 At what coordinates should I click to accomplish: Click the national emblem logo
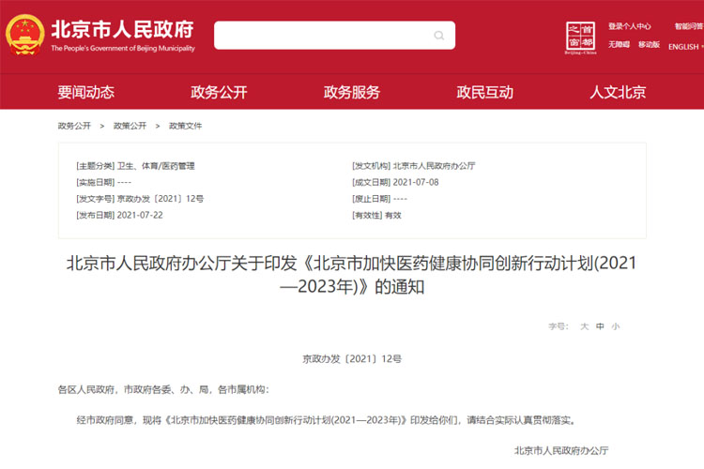pyautogui.click(x=24, y=35)
